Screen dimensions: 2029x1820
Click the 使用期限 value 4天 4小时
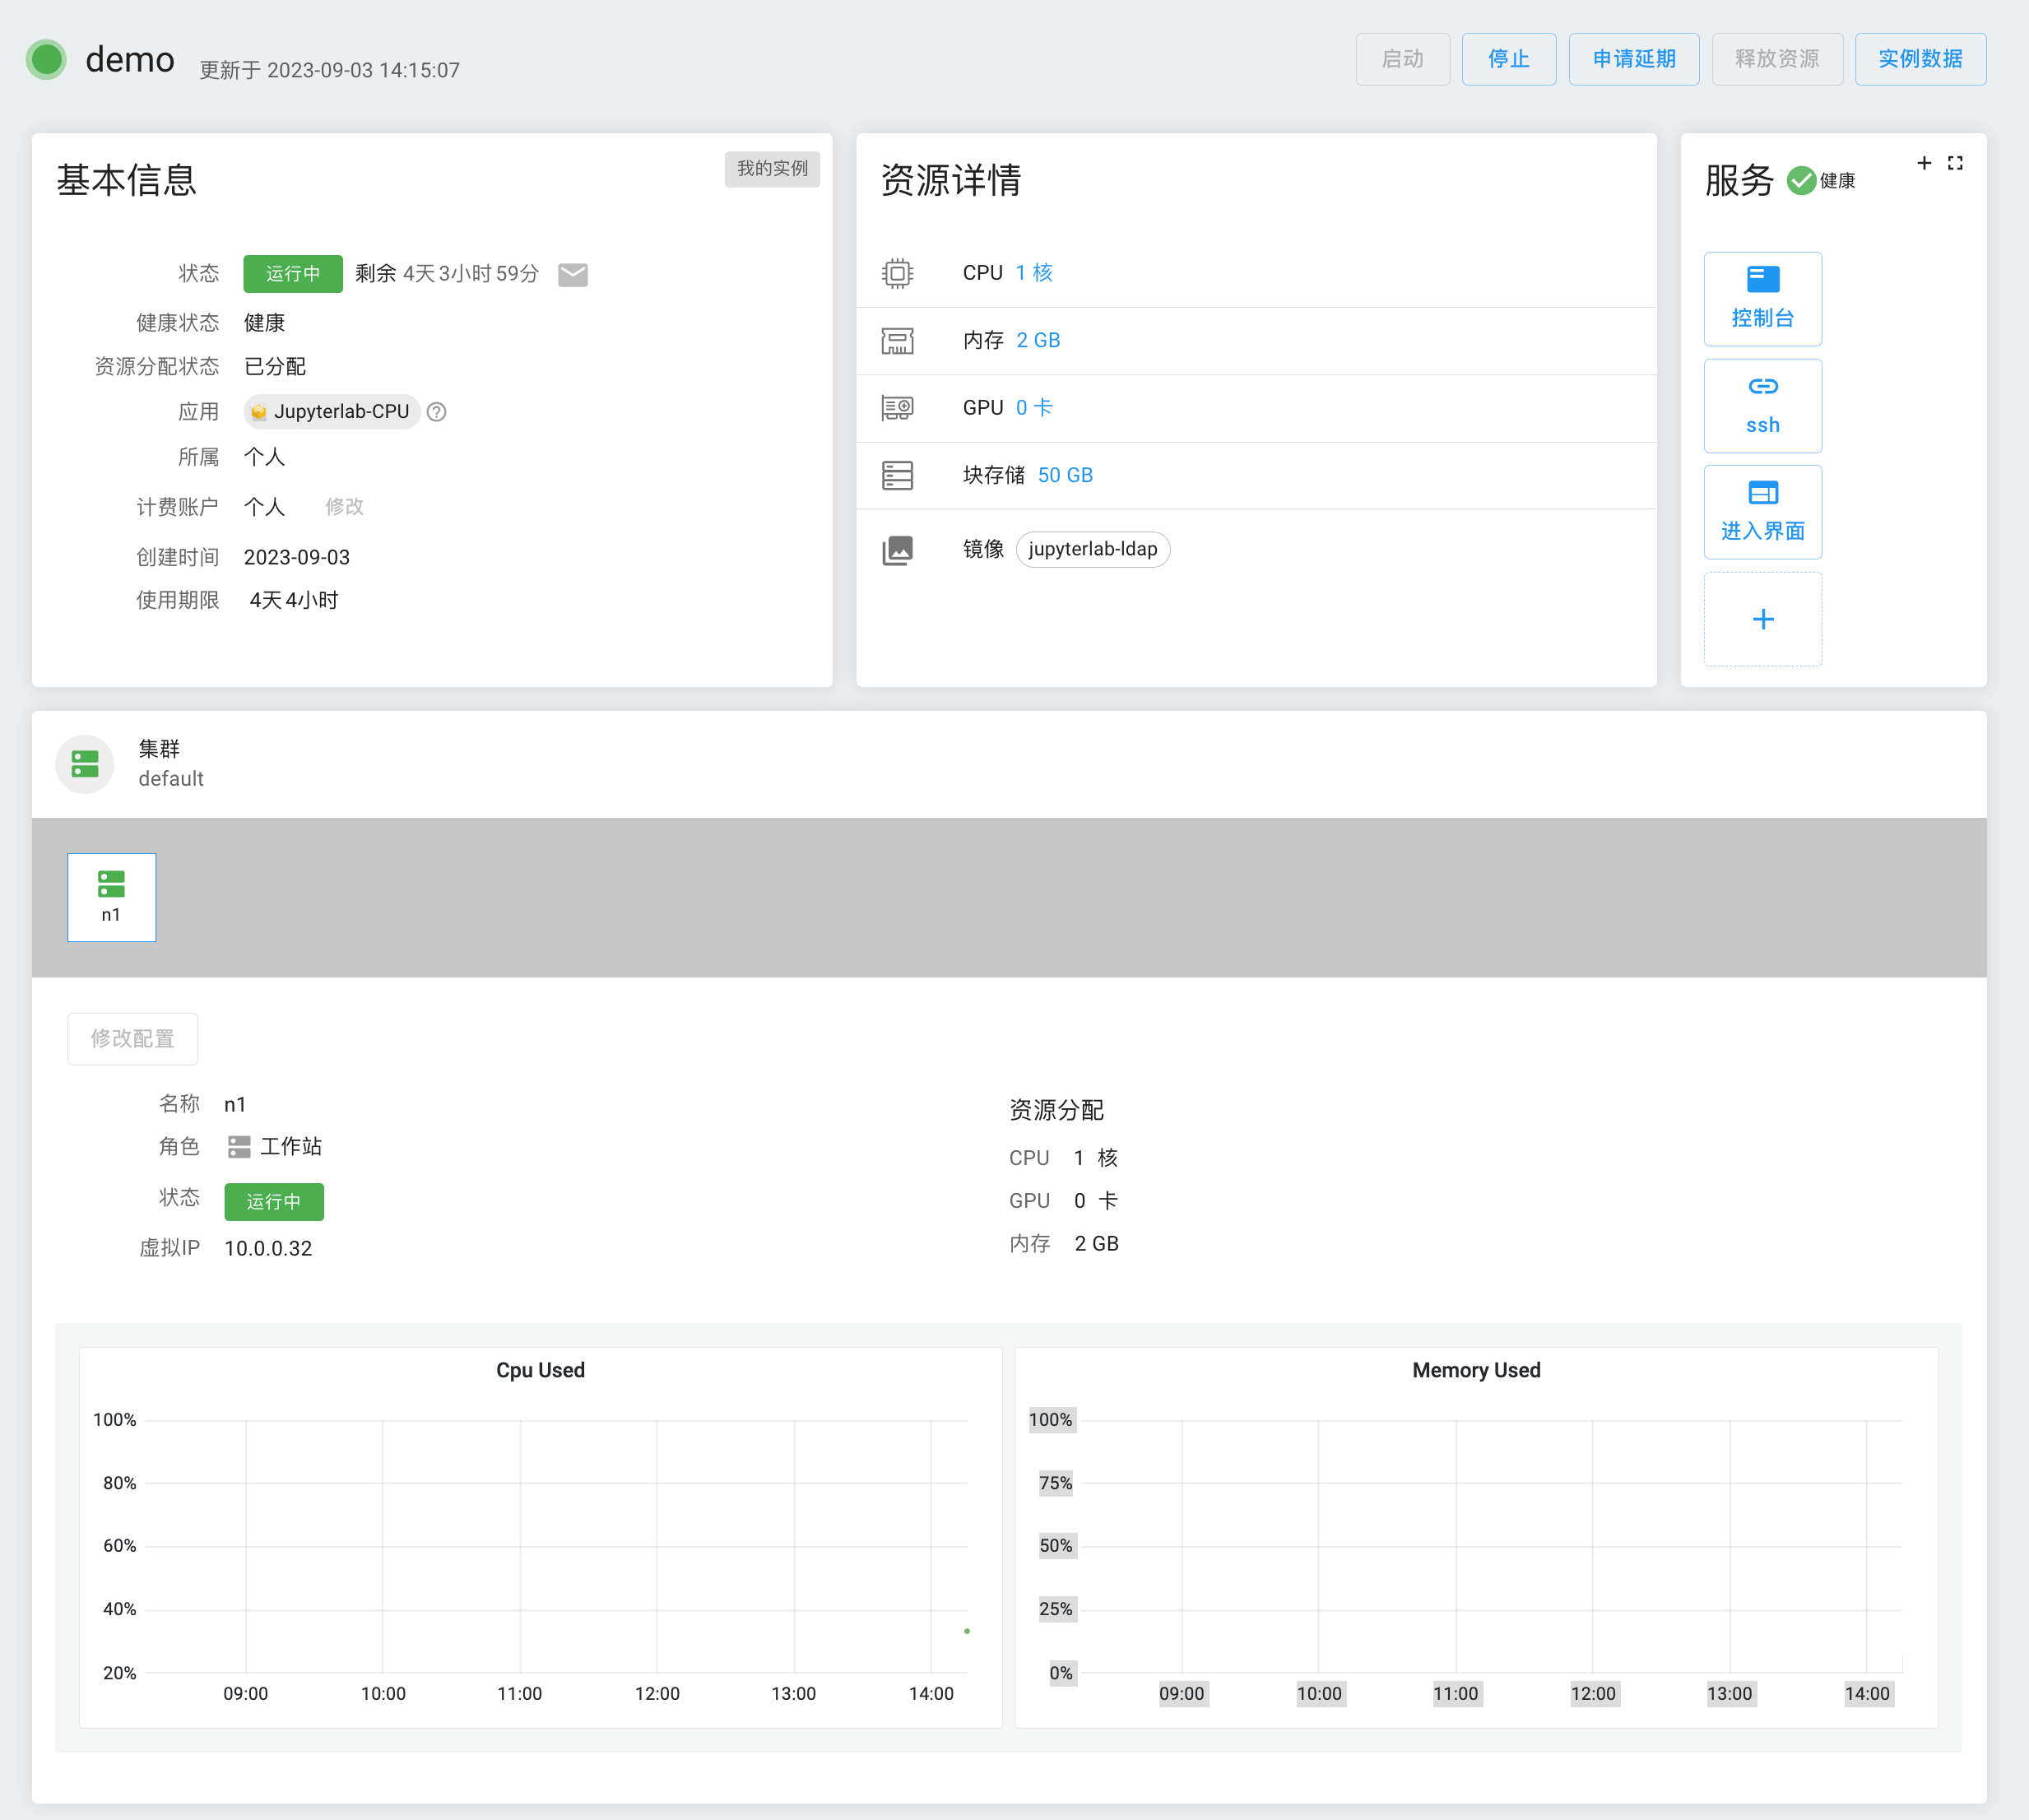click(x=294, y=600)
